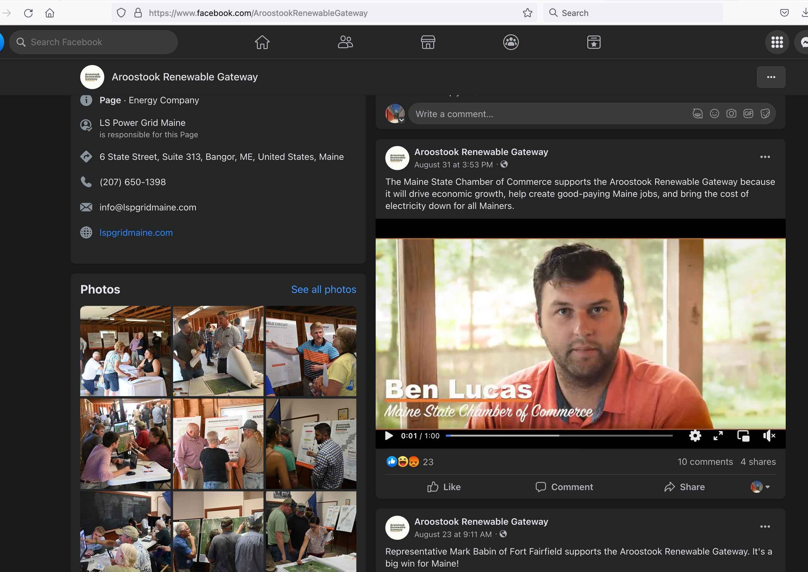
Task: Click the globe website icon
Action: 86,232
